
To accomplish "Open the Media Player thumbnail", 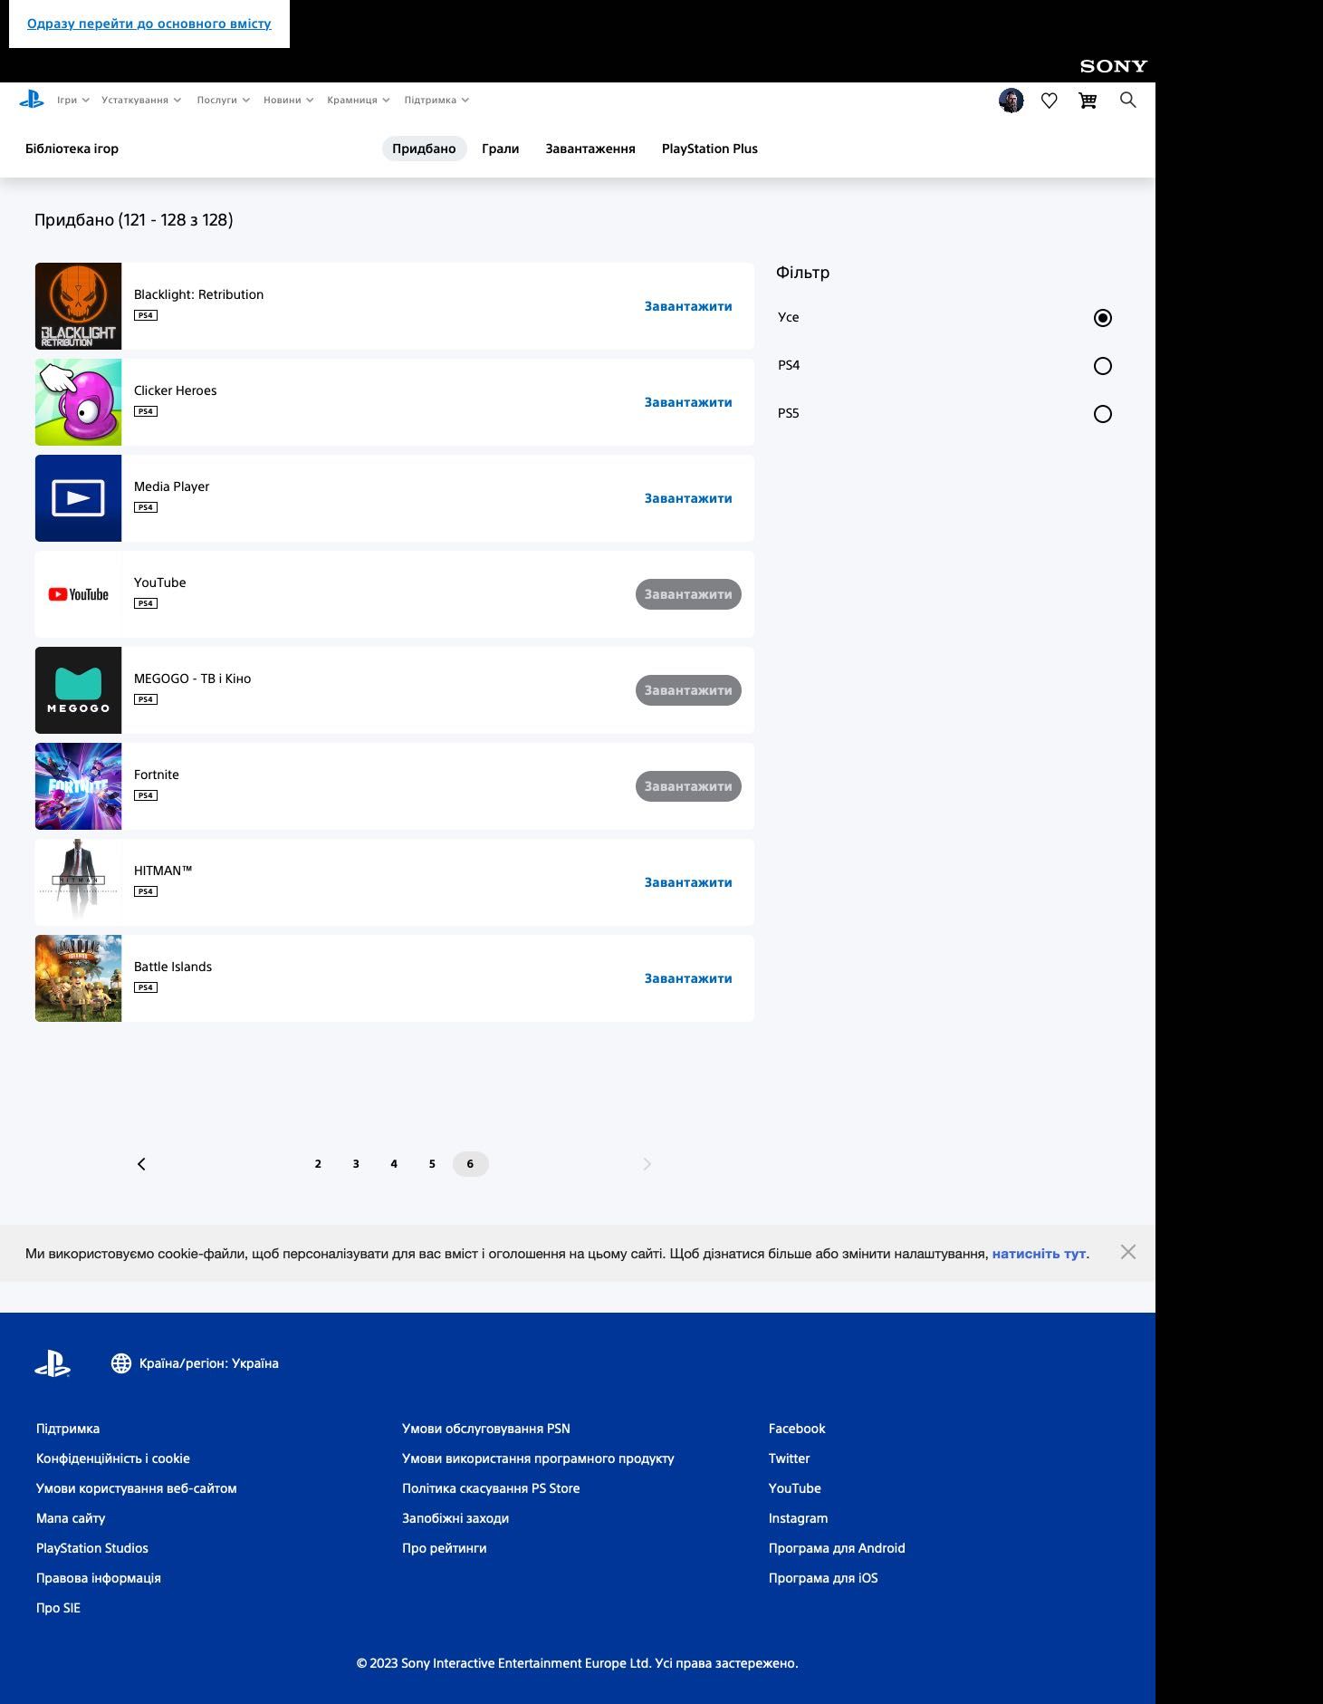I will (78, 498).
